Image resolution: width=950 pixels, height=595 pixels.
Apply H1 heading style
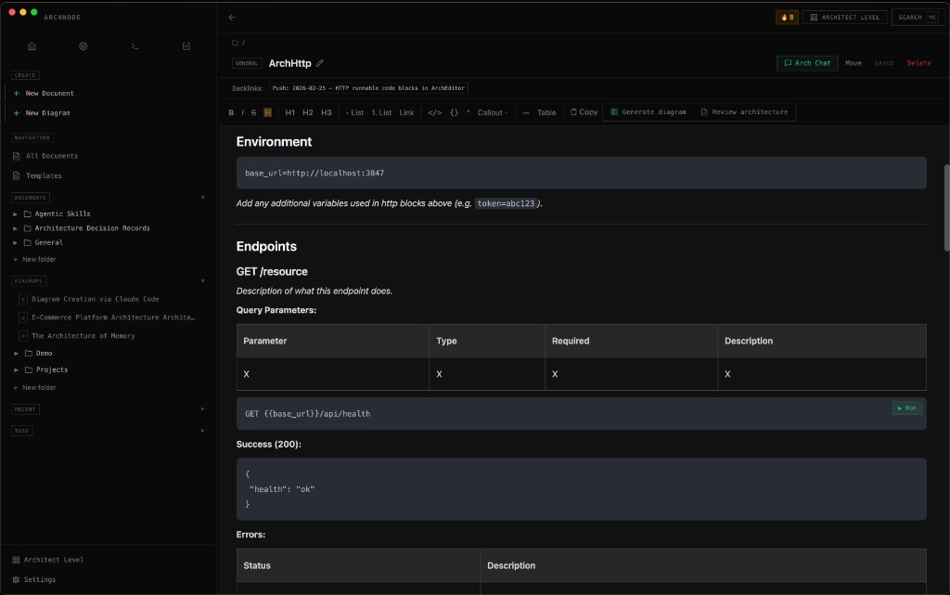click(289, 112)
